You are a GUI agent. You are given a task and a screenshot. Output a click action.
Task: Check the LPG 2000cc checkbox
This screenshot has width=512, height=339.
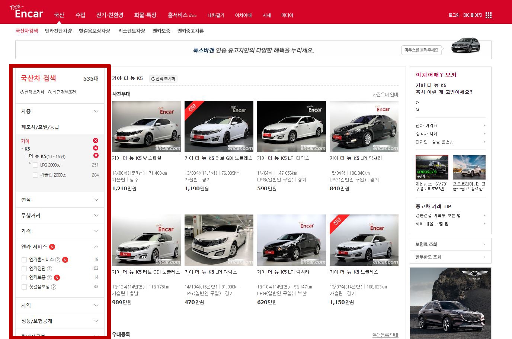point(35,165)
